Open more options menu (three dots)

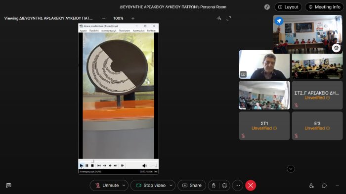pyautogui.click(x=237, y=186)
